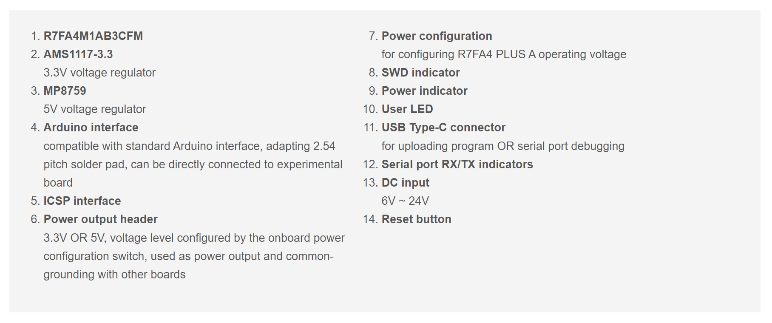Select the SWD indicator item
This screenshot has width=772, height=323.
pos(420,73)
